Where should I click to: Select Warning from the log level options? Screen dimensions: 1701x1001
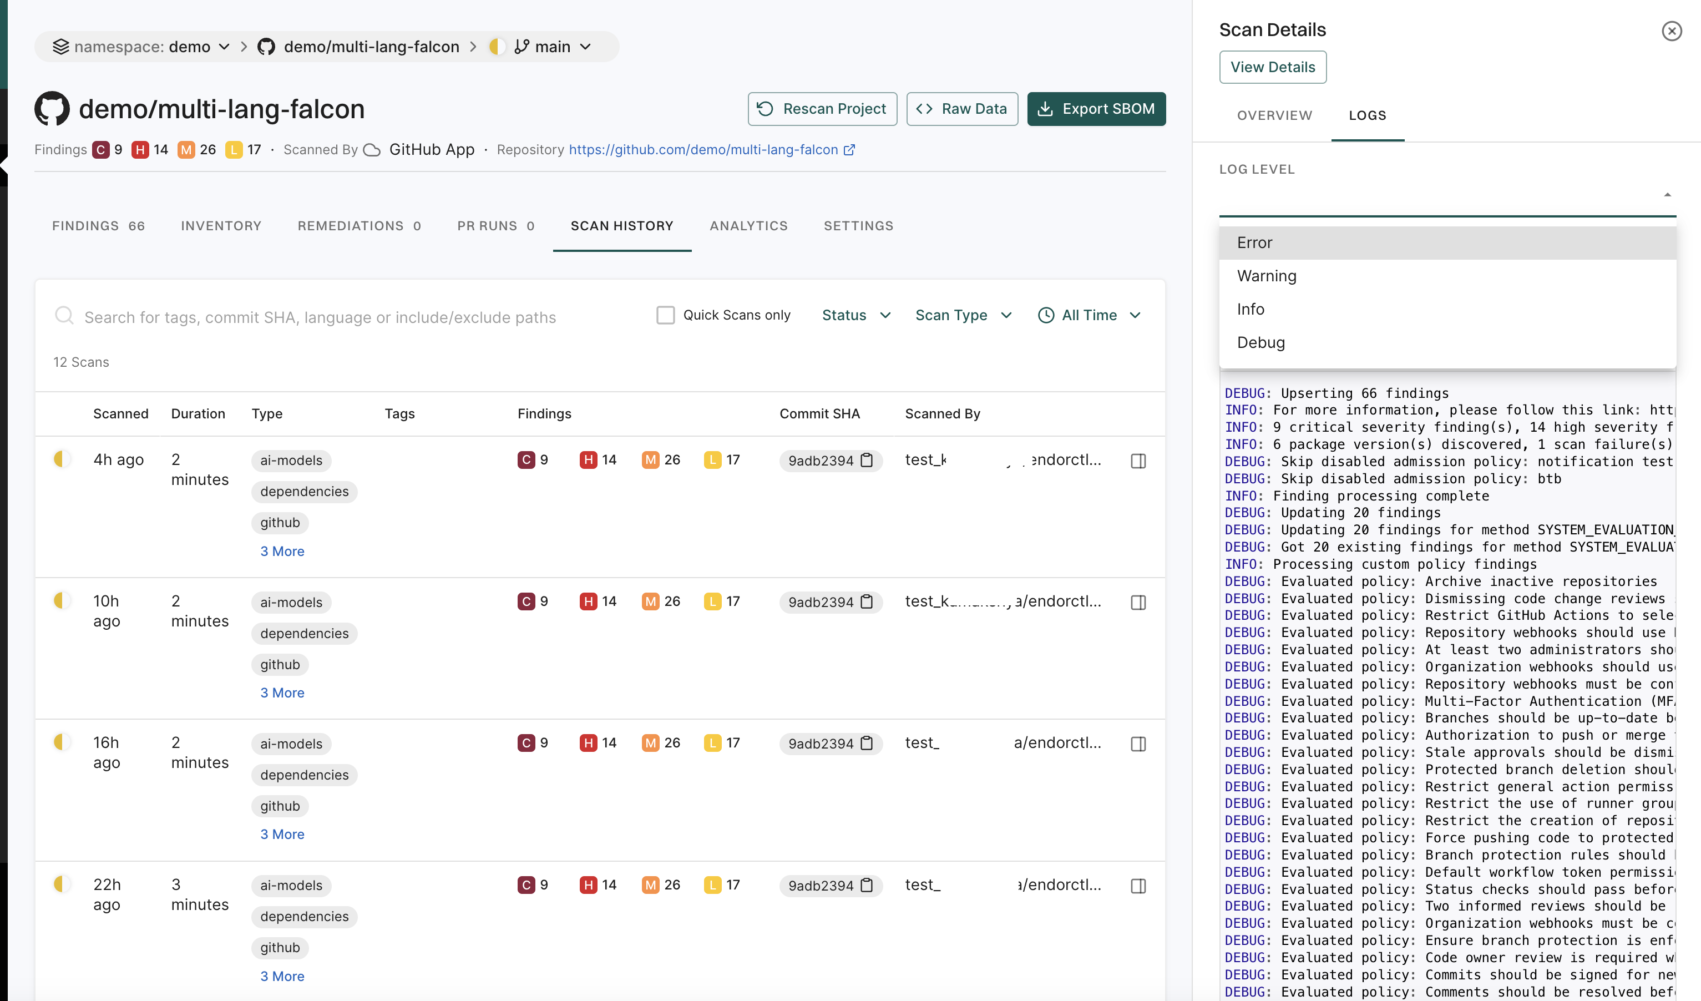click(1266, 275)
